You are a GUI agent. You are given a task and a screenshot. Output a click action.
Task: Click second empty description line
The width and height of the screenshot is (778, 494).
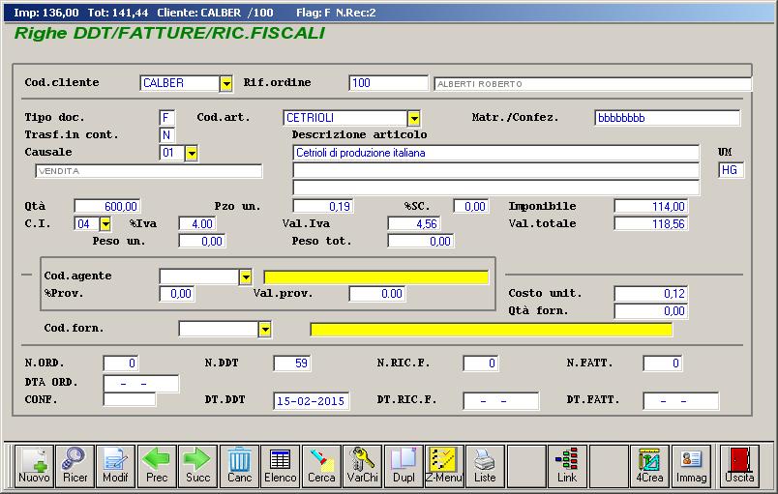pos(496,170)
